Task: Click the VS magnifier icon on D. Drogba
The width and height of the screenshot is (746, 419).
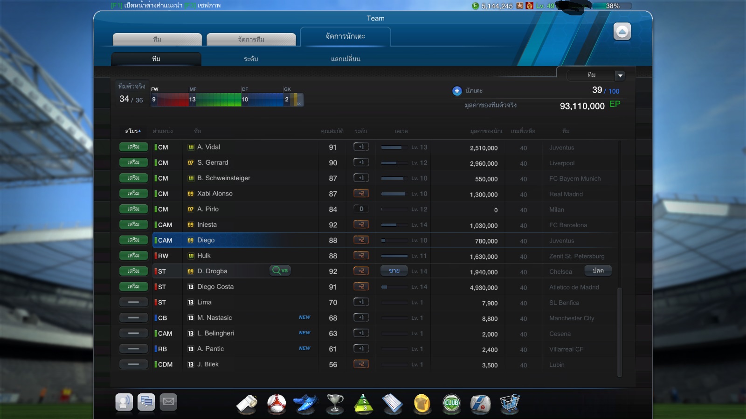Action: [280, 270]
